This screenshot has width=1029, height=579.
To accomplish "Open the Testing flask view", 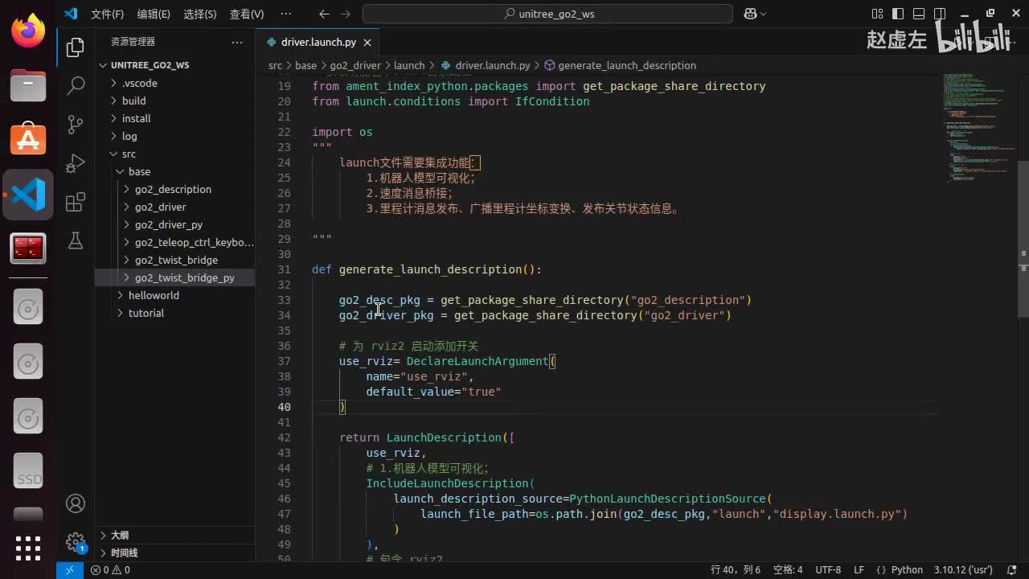I will click(x=76, y=240).
